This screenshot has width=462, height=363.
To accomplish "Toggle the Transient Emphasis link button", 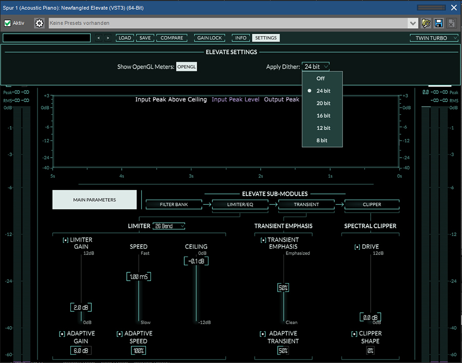I will tap(263, 240).
